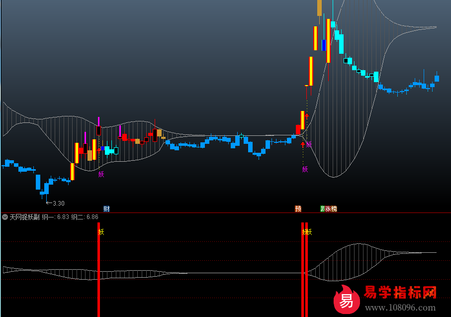
Task: Click the 预 forecast marker icon
Action: (x=298, y=209)
